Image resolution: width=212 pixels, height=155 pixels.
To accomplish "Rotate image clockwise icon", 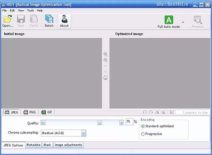I will pos(151,112).
